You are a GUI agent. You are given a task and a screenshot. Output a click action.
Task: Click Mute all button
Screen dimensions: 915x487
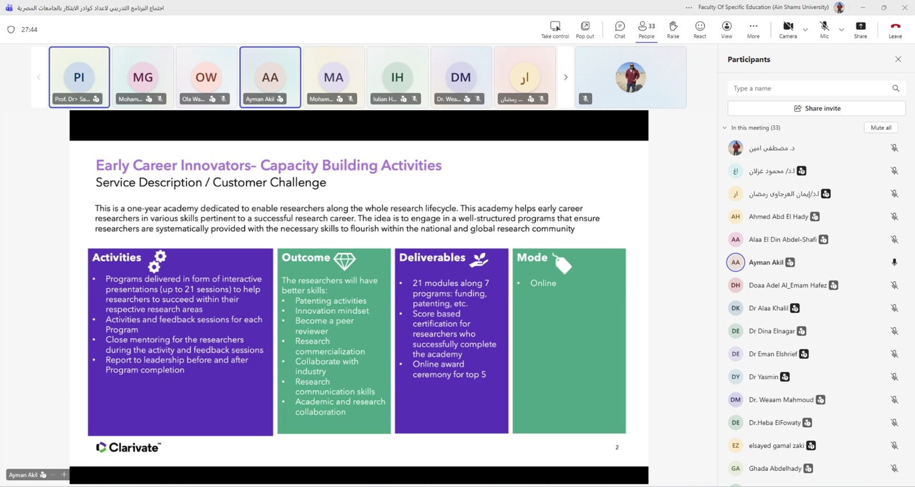click(x=880, y=128)
